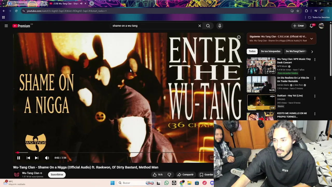Open options for the Tiny Desk Concert video
The height and width of the screenshot is (187, 332).
pyautogui.click(x=315, y=59)
